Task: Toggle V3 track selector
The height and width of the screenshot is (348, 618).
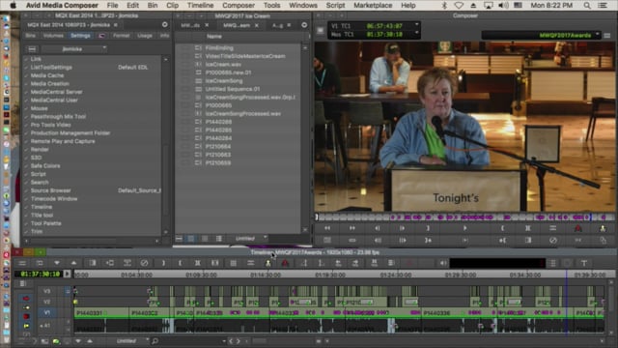Action: tap(47, 291)
